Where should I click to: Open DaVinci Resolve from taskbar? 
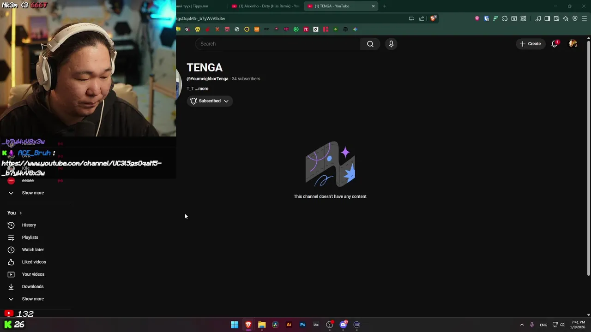(x=275, y=325)
